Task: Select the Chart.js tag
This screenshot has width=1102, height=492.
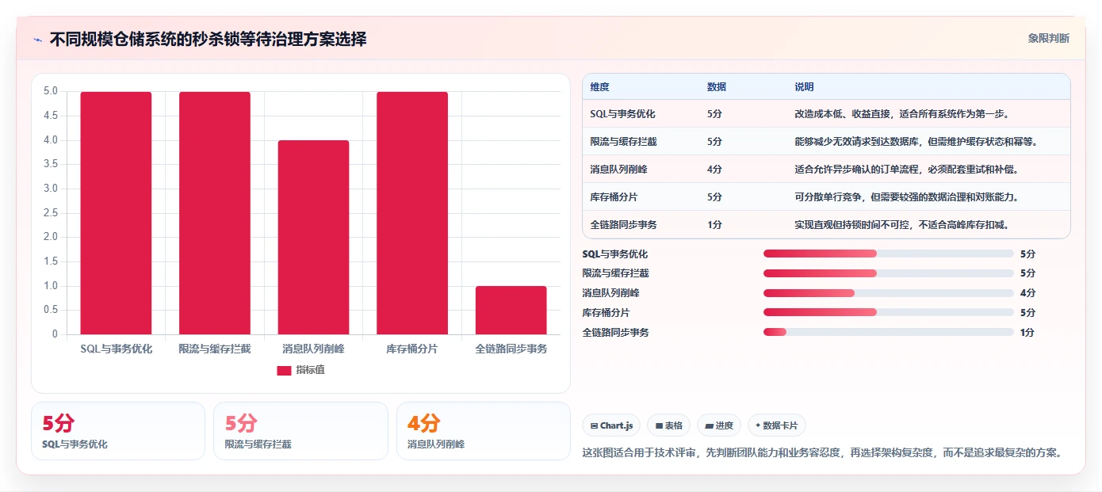Action: point(611,425)
